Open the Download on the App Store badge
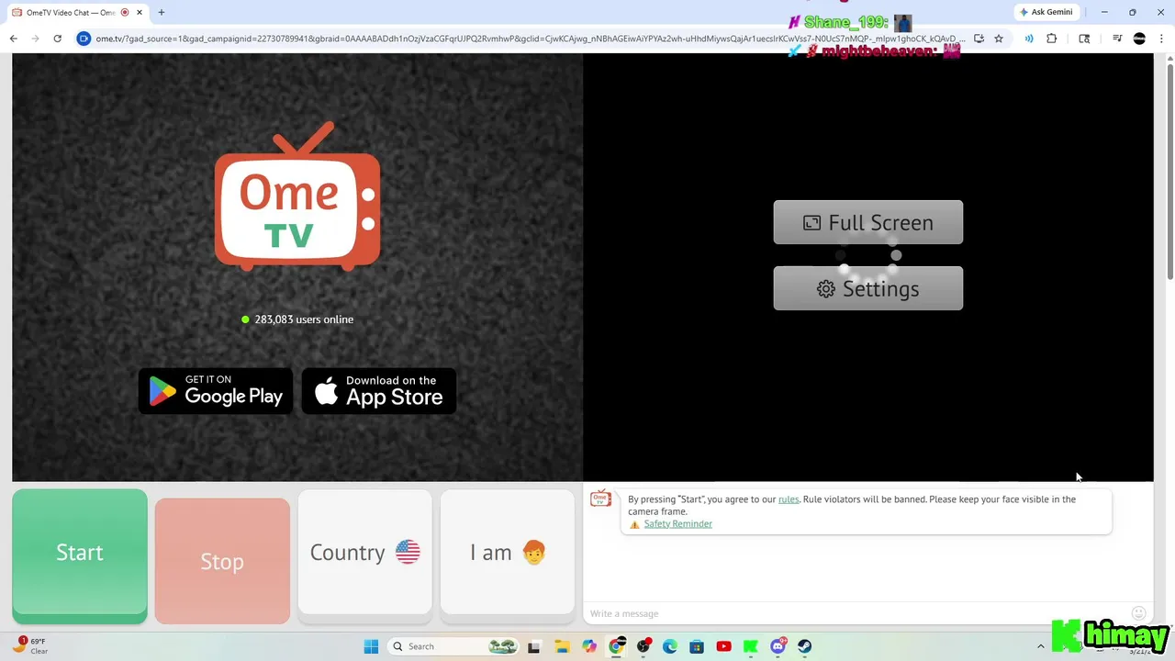Image resolution: width=1175 pixels, height=661 pixels. pos(379,391)
